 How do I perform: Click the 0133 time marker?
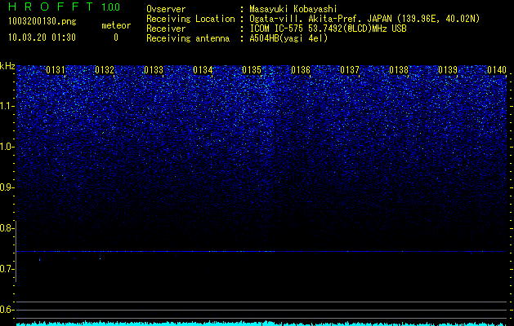click(x=154, y=70)
